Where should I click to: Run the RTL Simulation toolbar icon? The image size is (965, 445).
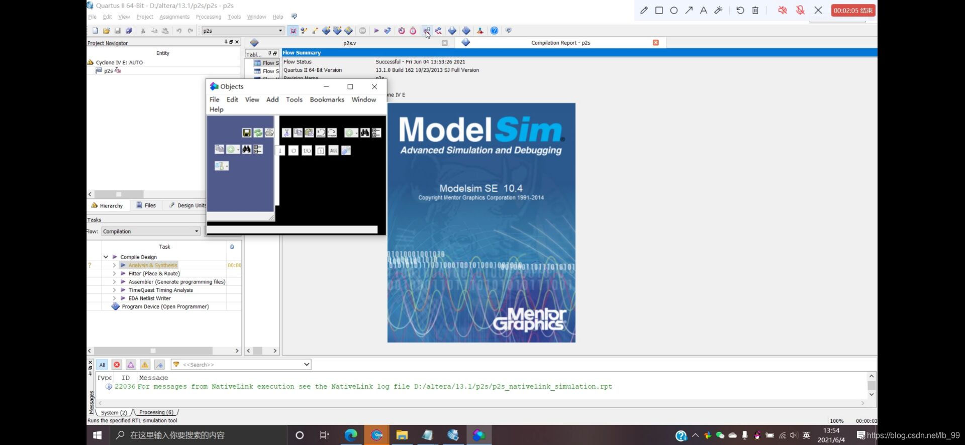[427, 31]
